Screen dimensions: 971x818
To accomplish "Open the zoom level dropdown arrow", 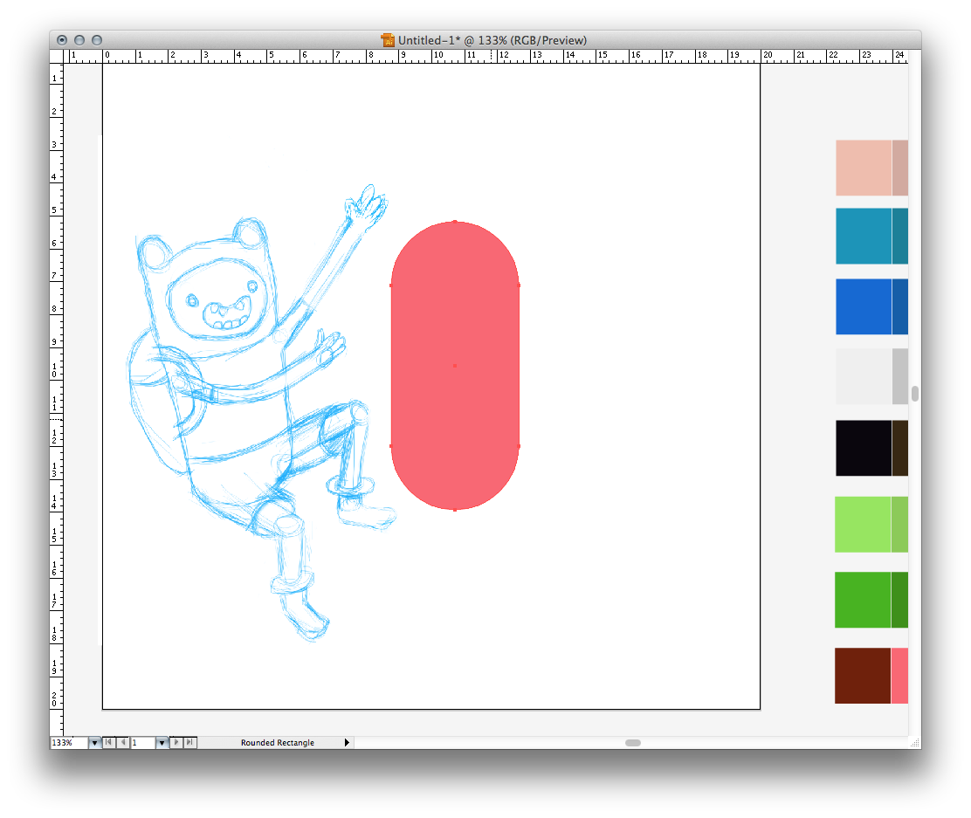I will (94, 743).
